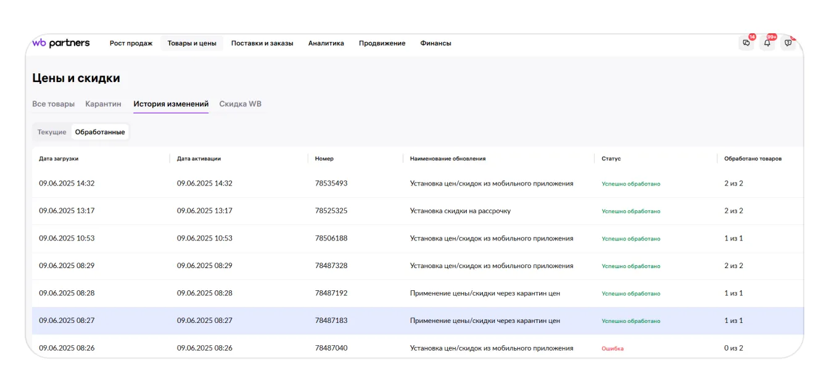Click the WB Partners logo
The image size is (829, 392).
[x=61, y=43]
